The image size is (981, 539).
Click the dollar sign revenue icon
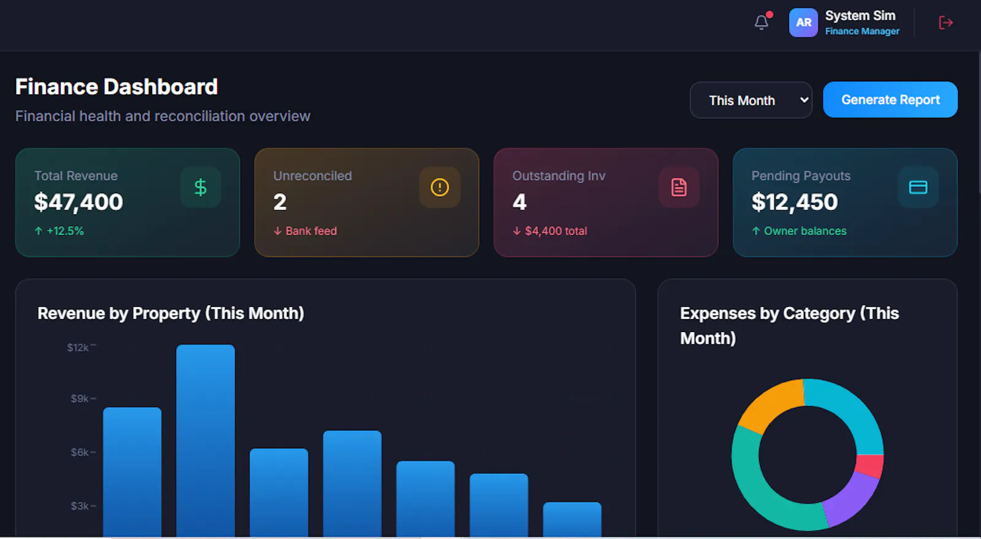[x=200, y=187]
